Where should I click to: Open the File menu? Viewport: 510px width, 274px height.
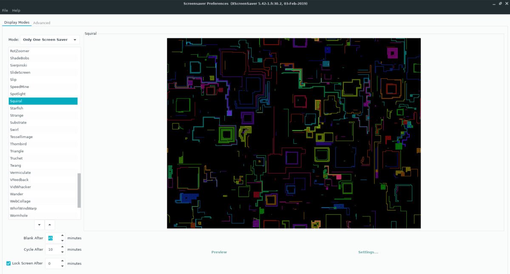5,10
